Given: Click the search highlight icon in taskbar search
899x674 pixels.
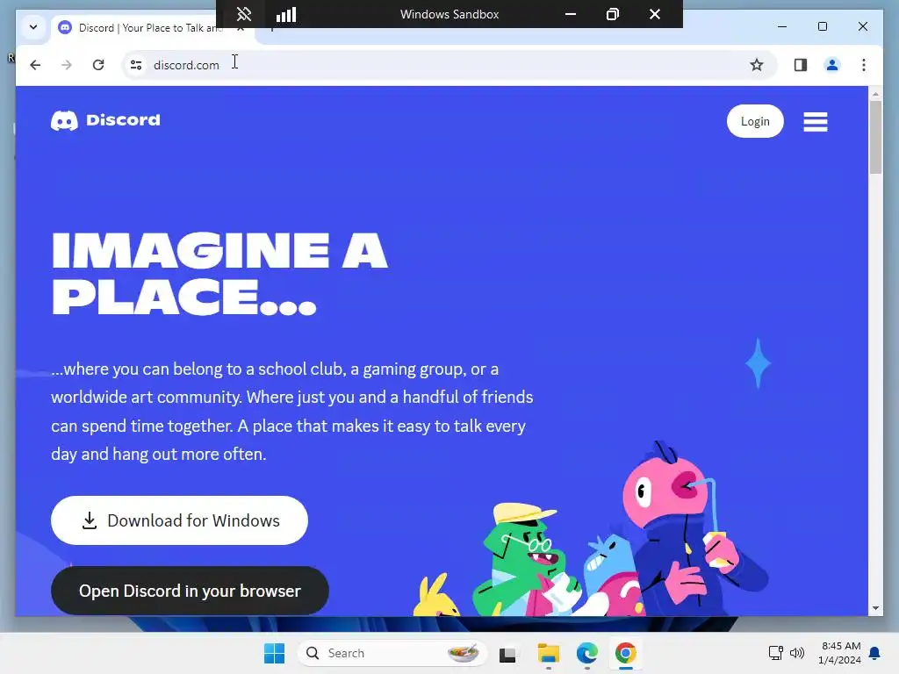Looking at the screenshot, I should pos(464,653).
